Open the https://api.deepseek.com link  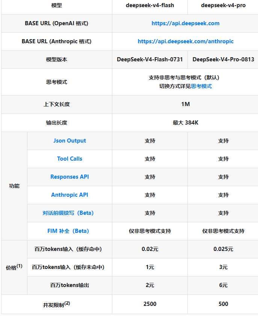pos(186,23)
